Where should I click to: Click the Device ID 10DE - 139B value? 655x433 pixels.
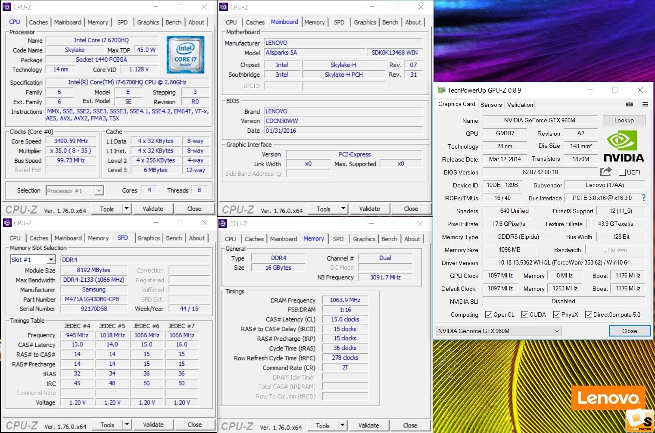click(x=502, y=185)
